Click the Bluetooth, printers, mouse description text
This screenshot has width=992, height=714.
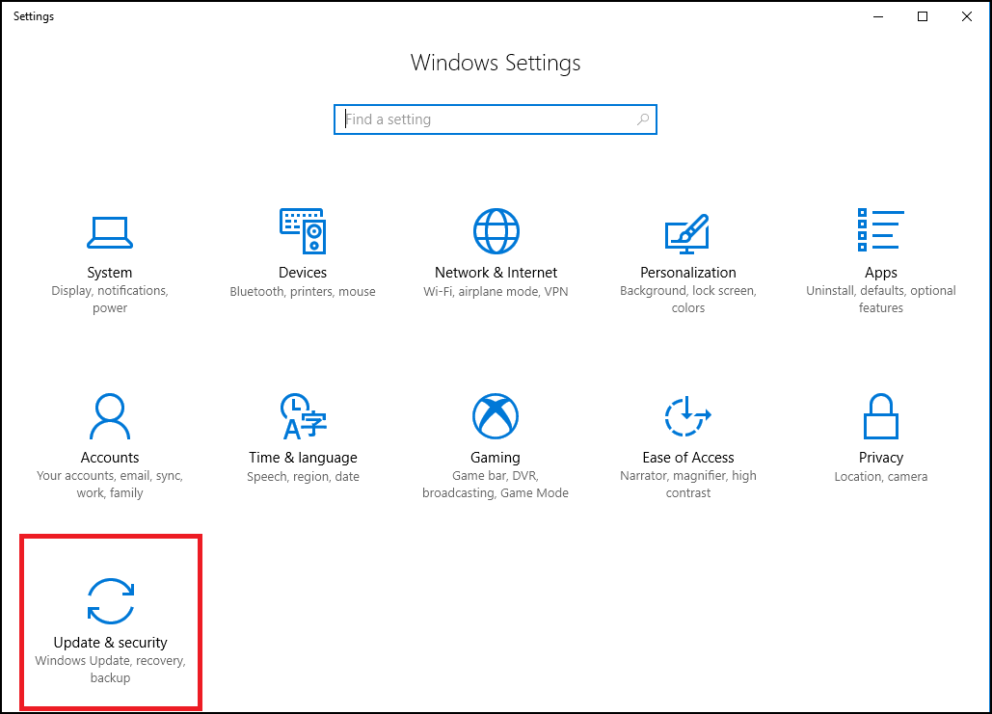point(303,291)
